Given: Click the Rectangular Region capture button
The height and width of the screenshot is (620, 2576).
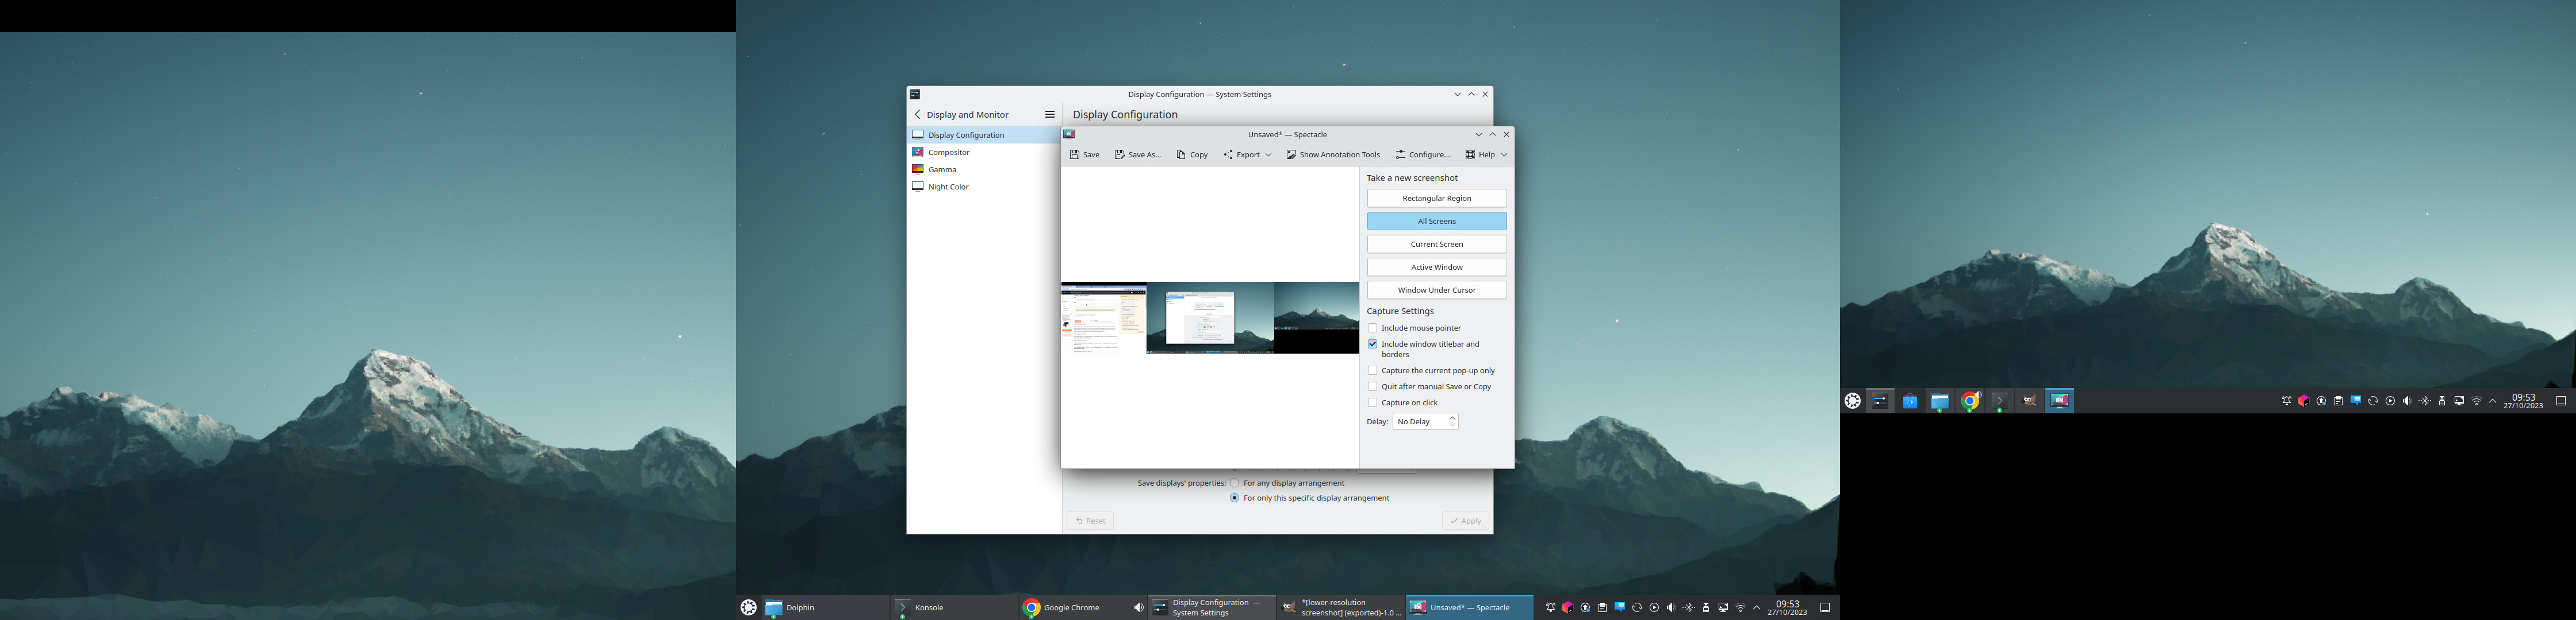Looking at the screenshot, I should [1436, 199].
